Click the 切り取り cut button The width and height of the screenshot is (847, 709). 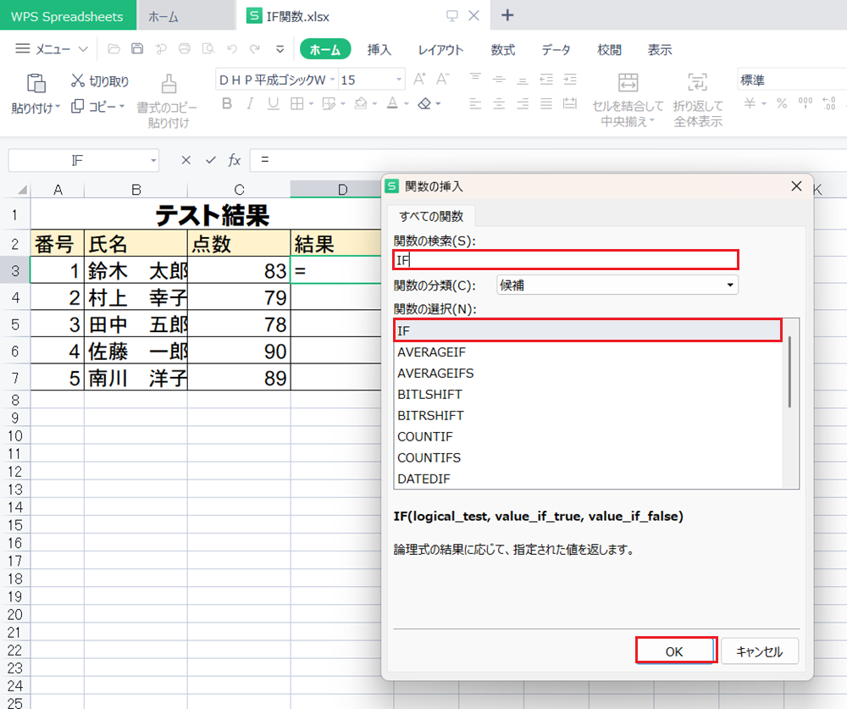pyautogui.click(x=100, y=81)
